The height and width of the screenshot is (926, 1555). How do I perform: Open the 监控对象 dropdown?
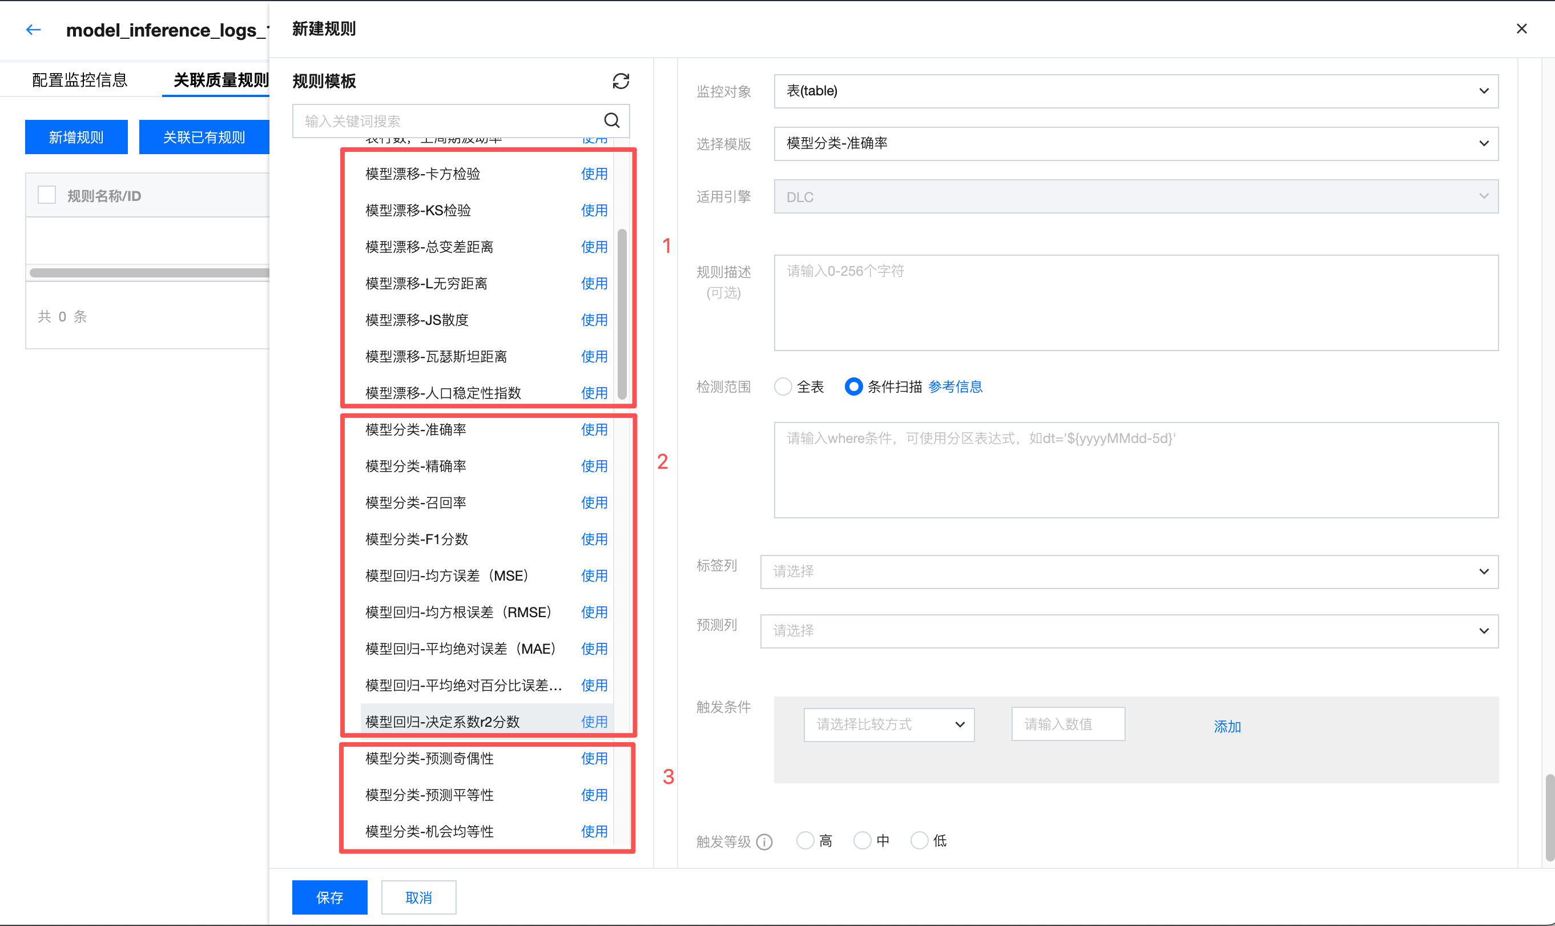point(1135,91)
